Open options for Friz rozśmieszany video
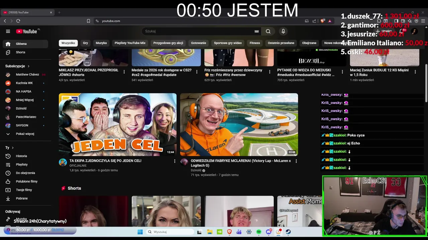This screenshot has height=240, width=428. pos(270,72)
